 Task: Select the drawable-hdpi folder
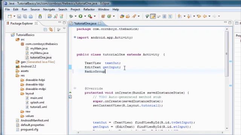tap(35, 80)
